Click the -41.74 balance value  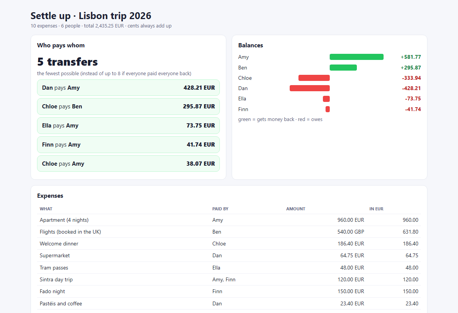pos(413,109)
